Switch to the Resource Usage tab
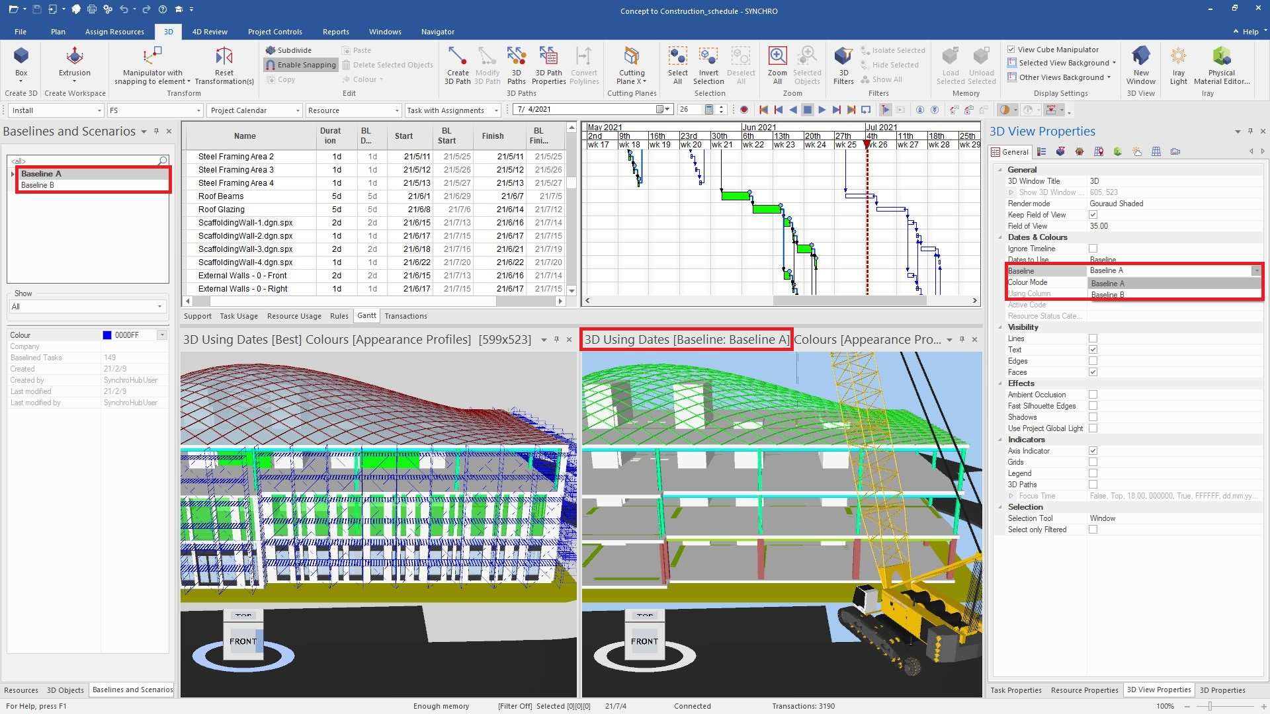 (294, 316)
